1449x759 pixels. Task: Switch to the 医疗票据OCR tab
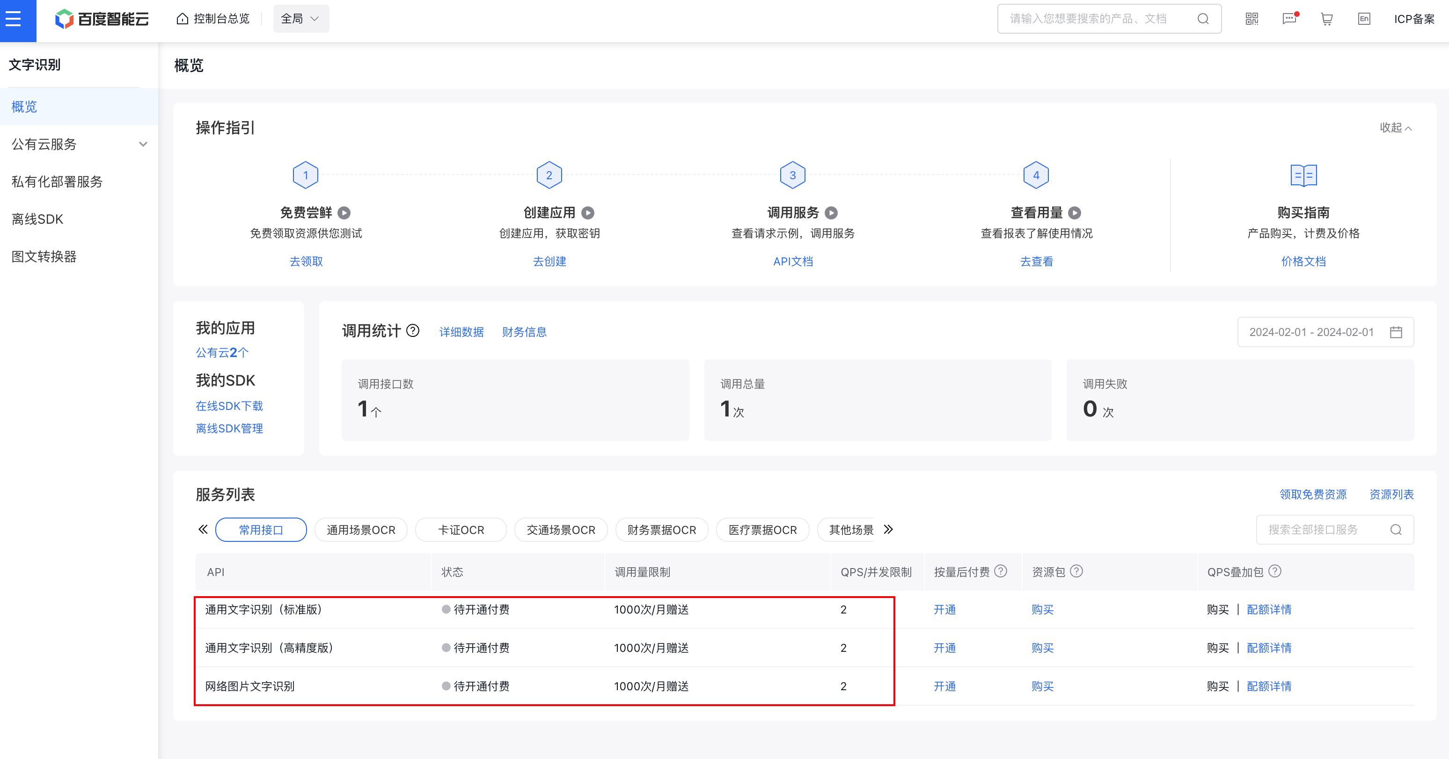(x=762, y=529)
